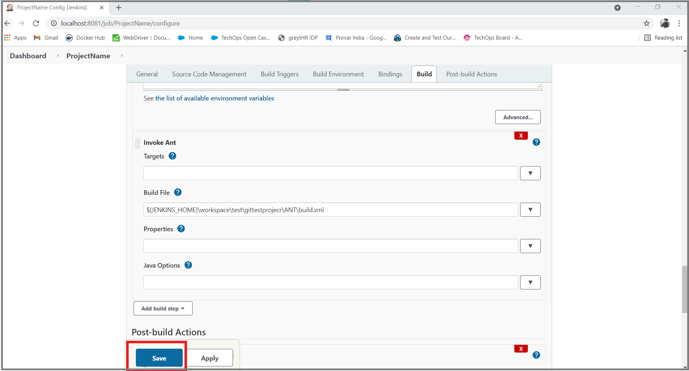689x371 pixels.
Task: Click the browser back arrow
Action: pos(8,23)
